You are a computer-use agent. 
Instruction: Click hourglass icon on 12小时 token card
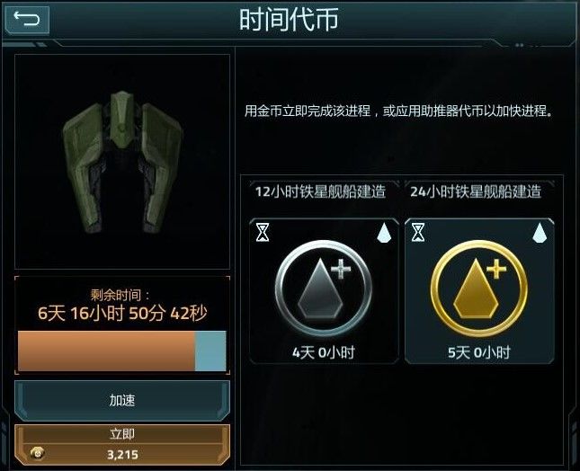(x=263, y=232)
